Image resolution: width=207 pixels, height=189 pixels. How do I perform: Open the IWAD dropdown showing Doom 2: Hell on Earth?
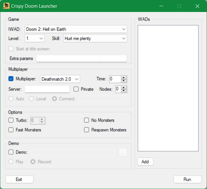[76, 29]
